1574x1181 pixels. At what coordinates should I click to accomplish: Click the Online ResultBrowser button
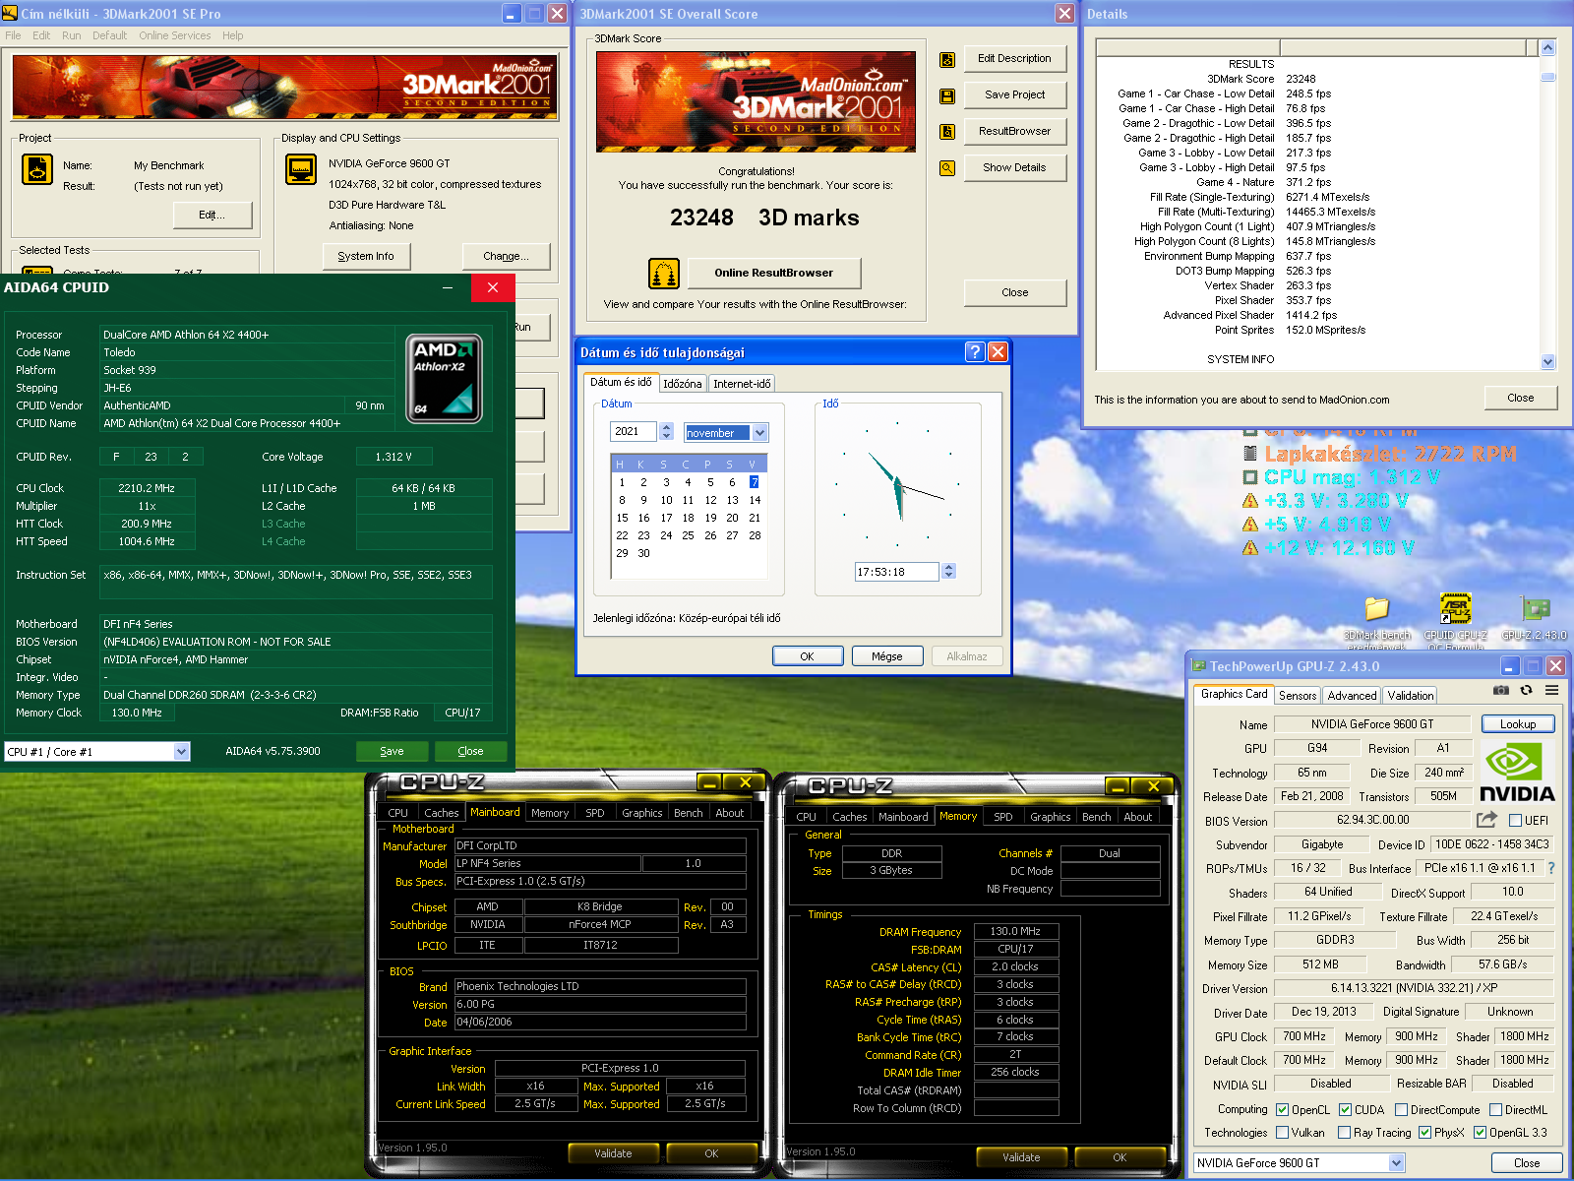(773, 273)
